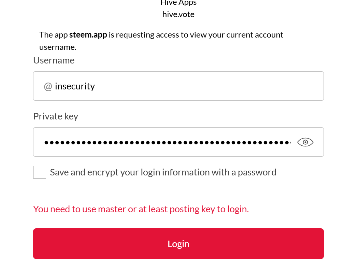Open the hive.vote link text
The image size is (344, 272).
pos(178,14)
